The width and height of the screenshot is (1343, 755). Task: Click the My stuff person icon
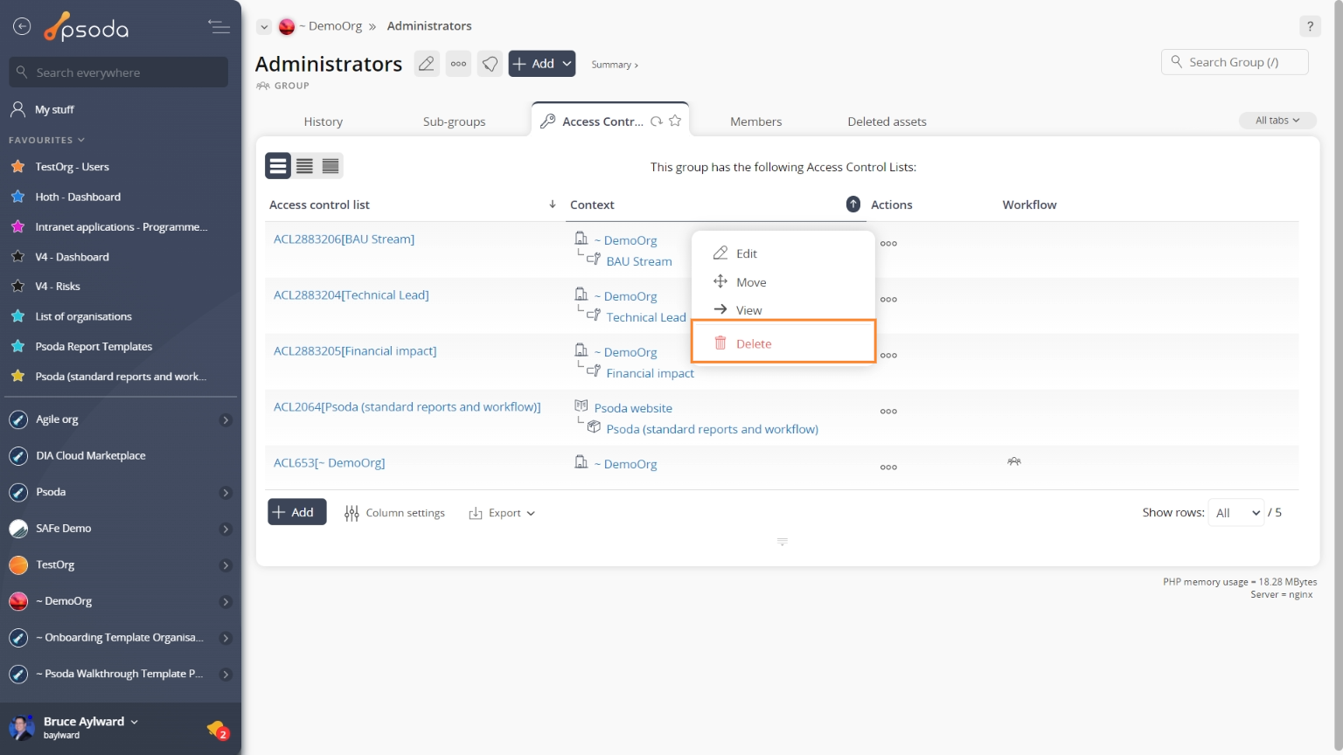[17, 109]
